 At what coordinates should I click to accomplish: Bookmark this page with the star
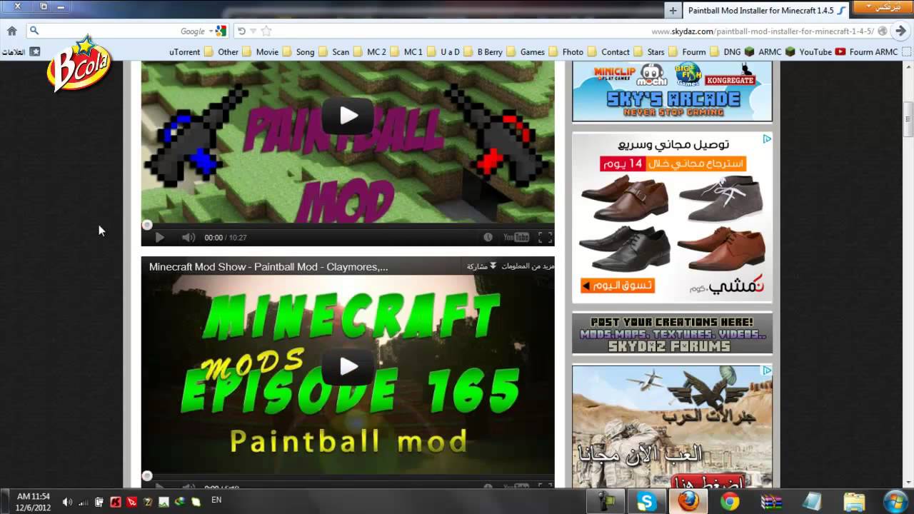tap(266, 31)
